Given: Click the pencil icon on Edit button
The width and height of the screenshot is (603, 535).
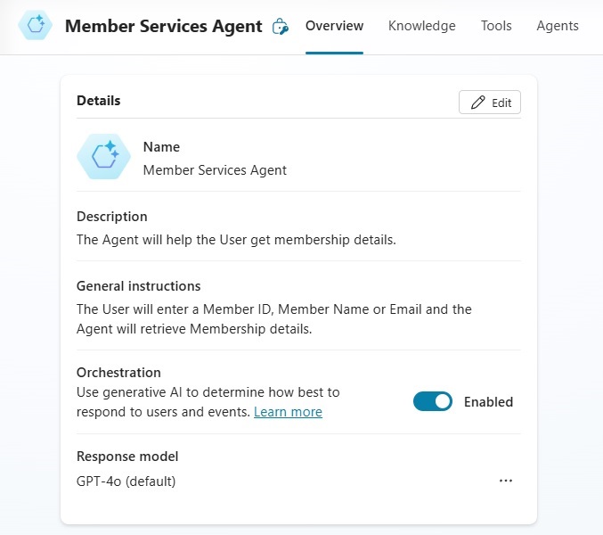Looking at the screenshot, I should coord(477,103).
